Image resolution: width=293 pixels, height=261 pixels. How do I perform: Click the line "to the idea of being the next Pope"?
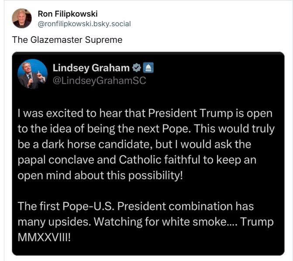146,129
